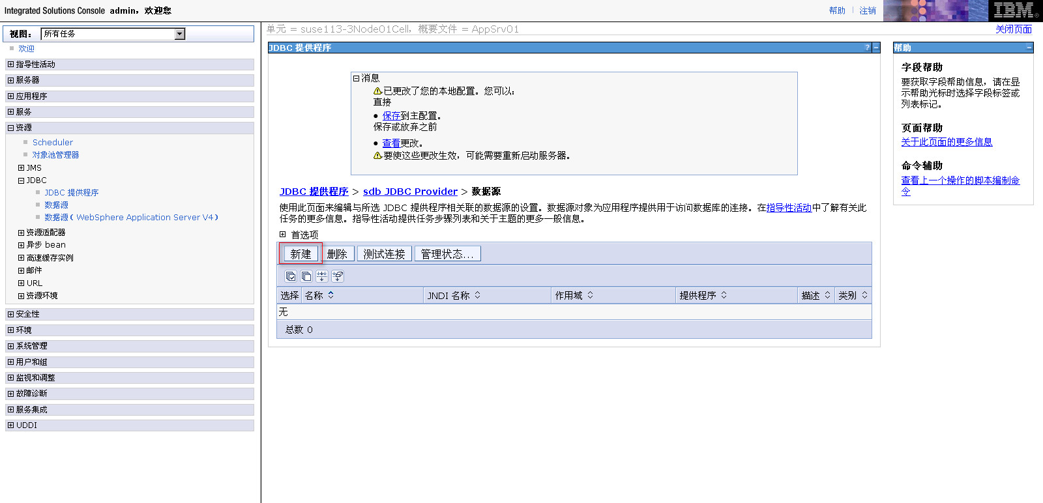The width and height of the screenshot is (1043, 503).
Task: Open JDBC 提供程序 in navigation tree
Action: point(72,193)
